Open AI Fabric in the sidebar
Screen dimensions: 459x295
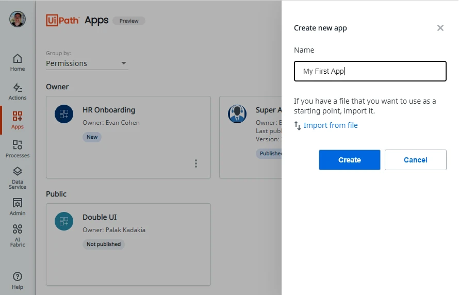click(18, 236)
